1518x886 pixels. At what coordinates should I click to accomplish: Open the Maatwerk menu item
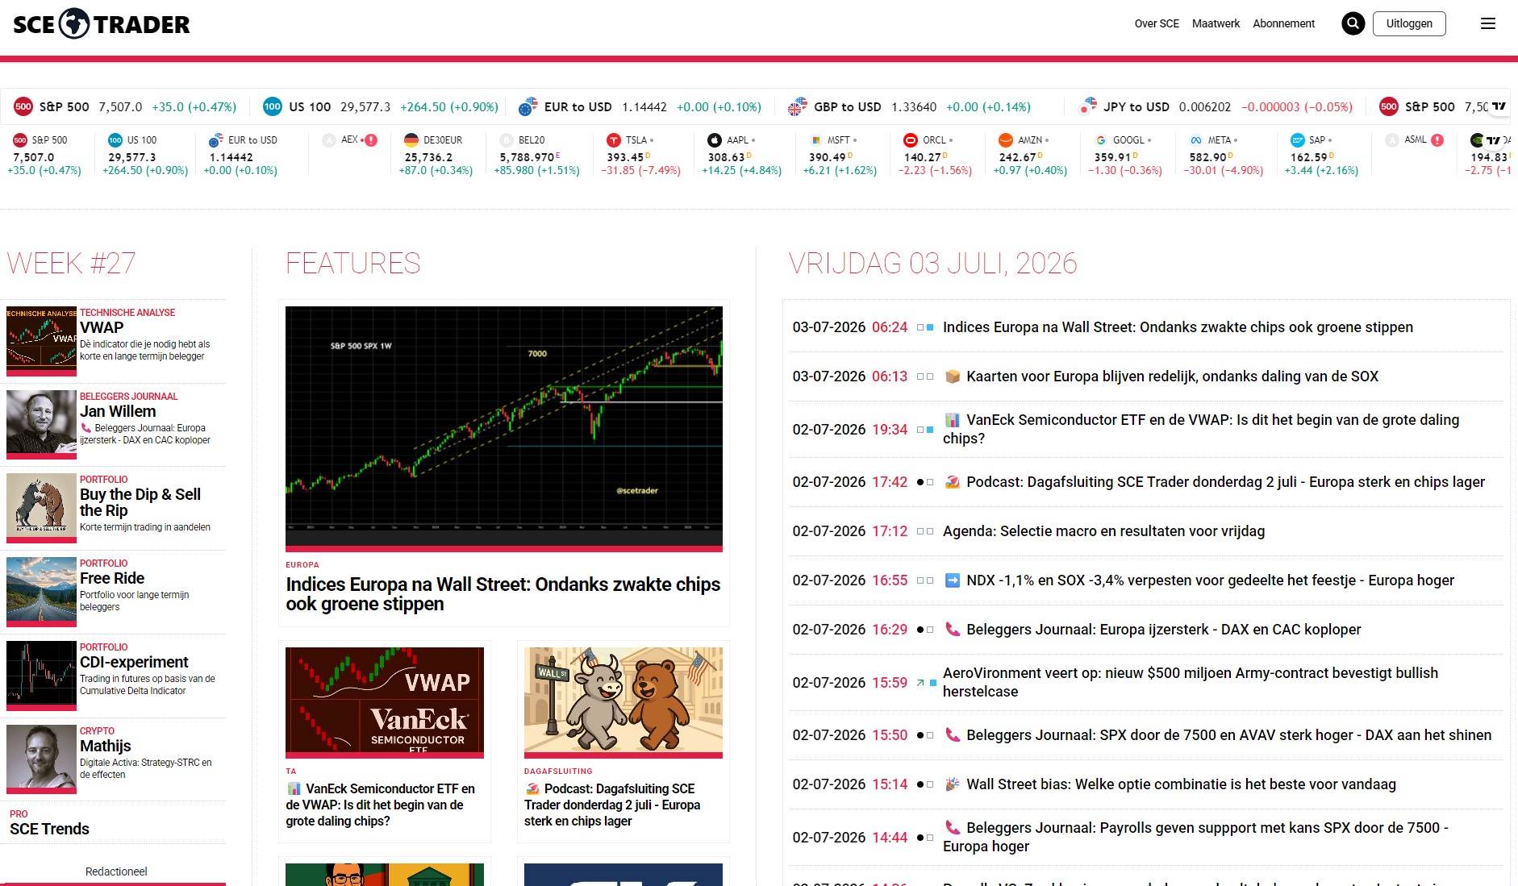coord(1216,23)
